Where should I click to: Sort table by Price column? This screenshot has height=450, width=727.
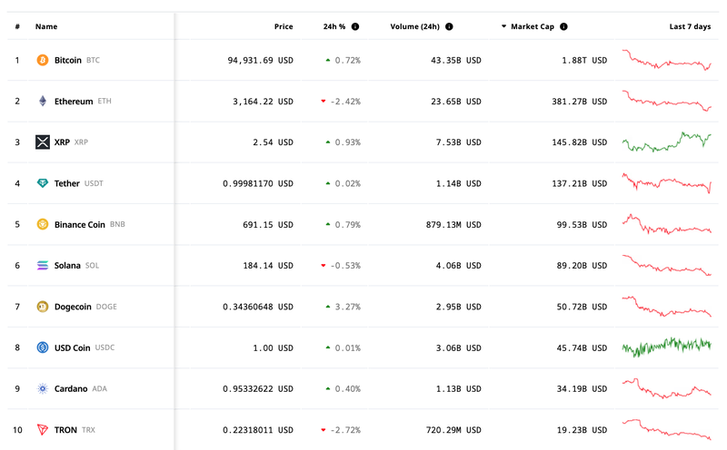pyautogui.click(x=284, y=26)
